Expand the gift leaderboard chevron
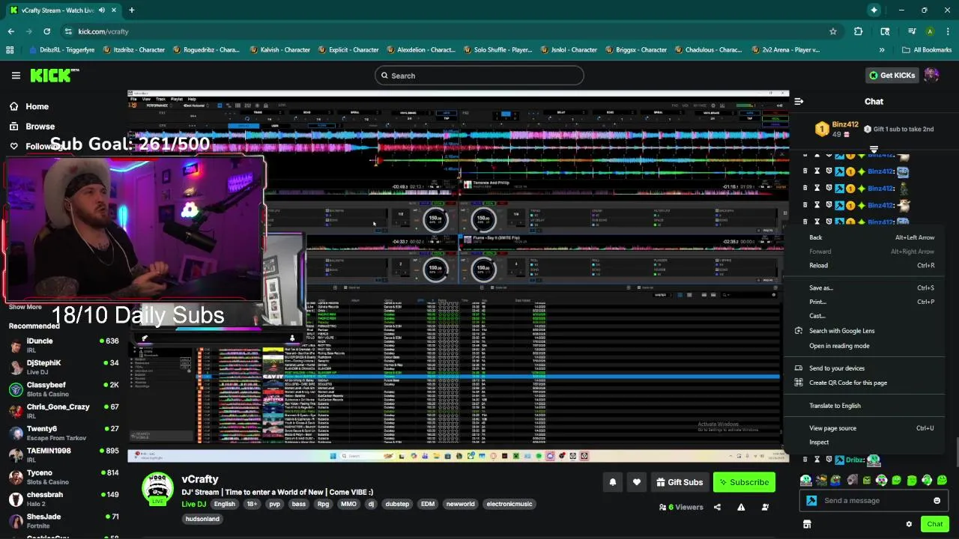 [874, 150]
